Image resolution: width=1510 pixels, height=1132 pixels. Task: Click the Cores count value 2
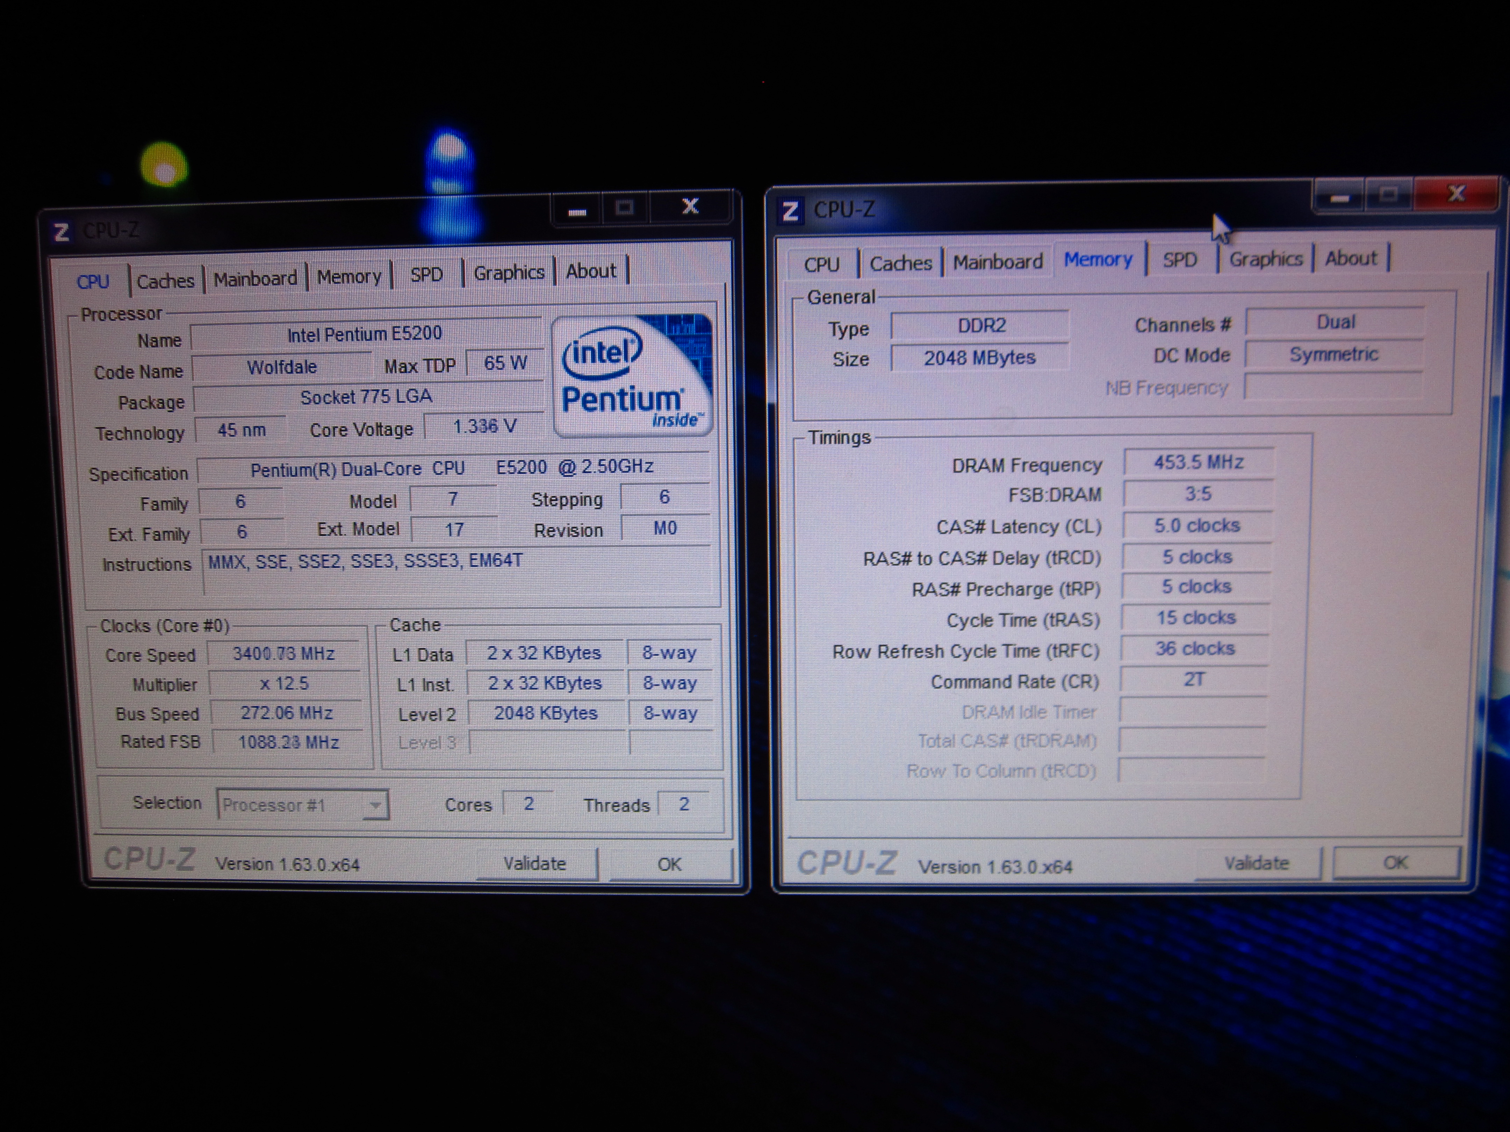click(528, 804)
